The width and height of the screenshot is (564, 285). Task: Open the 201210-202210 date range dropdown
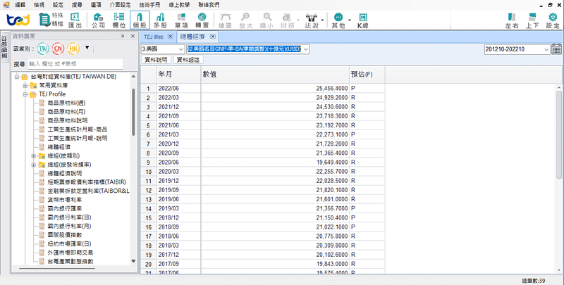pos(517,49)
